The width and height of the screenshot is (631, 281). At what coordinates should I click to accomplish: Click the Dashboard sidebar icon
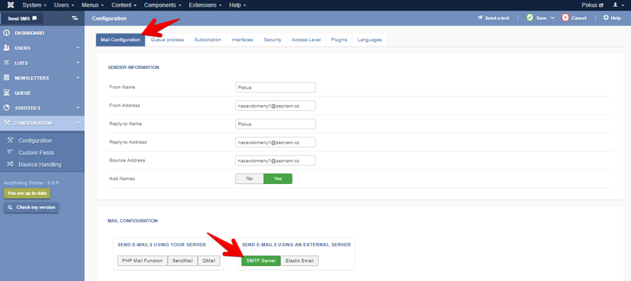tap(7, 33)
